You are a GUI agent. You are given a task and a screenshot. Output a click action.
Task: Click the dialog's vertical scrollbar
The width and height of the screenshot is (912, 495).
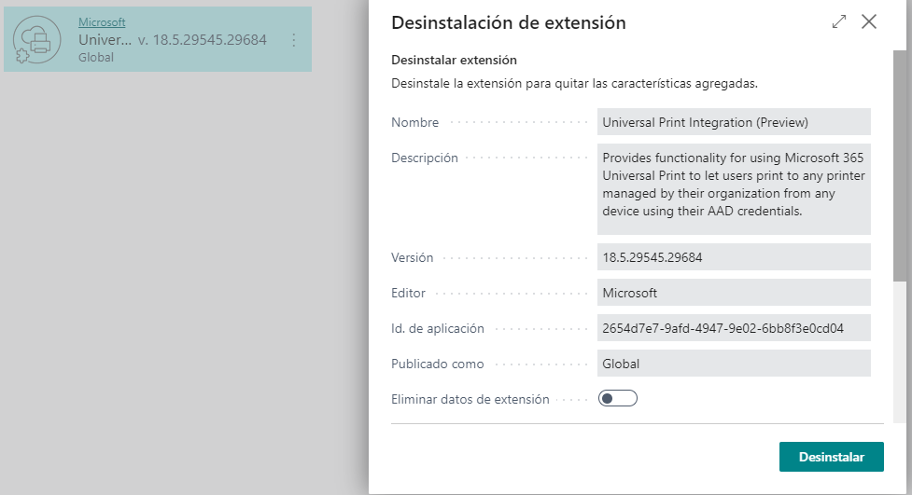click(x=902, y=166)
